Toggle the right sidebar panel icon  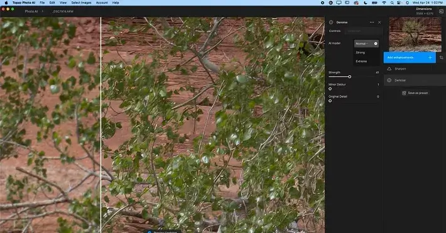tap(441, 11)
